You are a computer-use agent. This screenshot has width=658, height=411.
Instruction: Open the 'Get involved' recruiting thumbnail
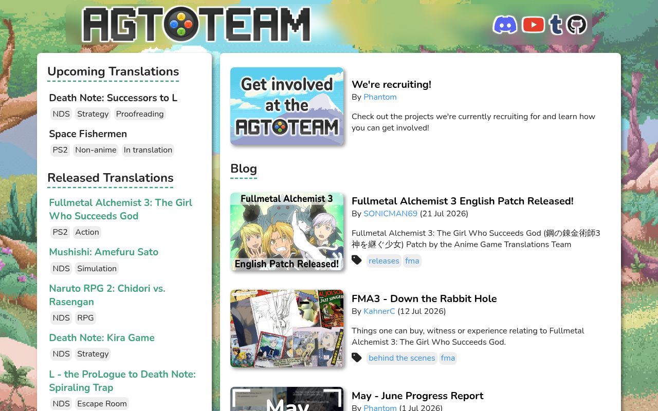coord(287,106)
